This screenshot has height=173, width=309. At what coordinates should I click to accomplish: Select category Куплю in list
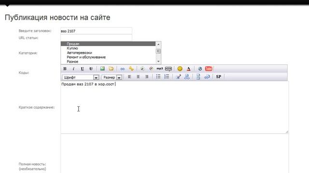click(x=108, y=48)
